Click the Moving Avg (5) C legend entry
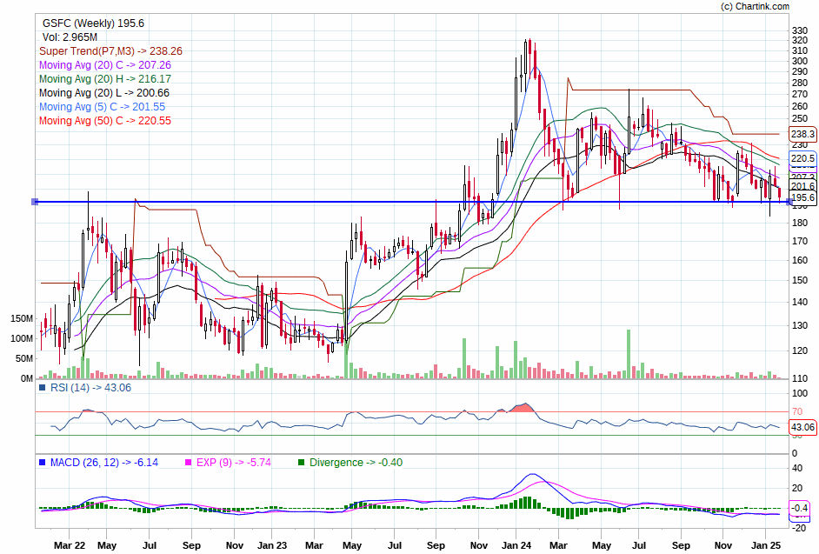The image size is (819, 554). (103, 107)
